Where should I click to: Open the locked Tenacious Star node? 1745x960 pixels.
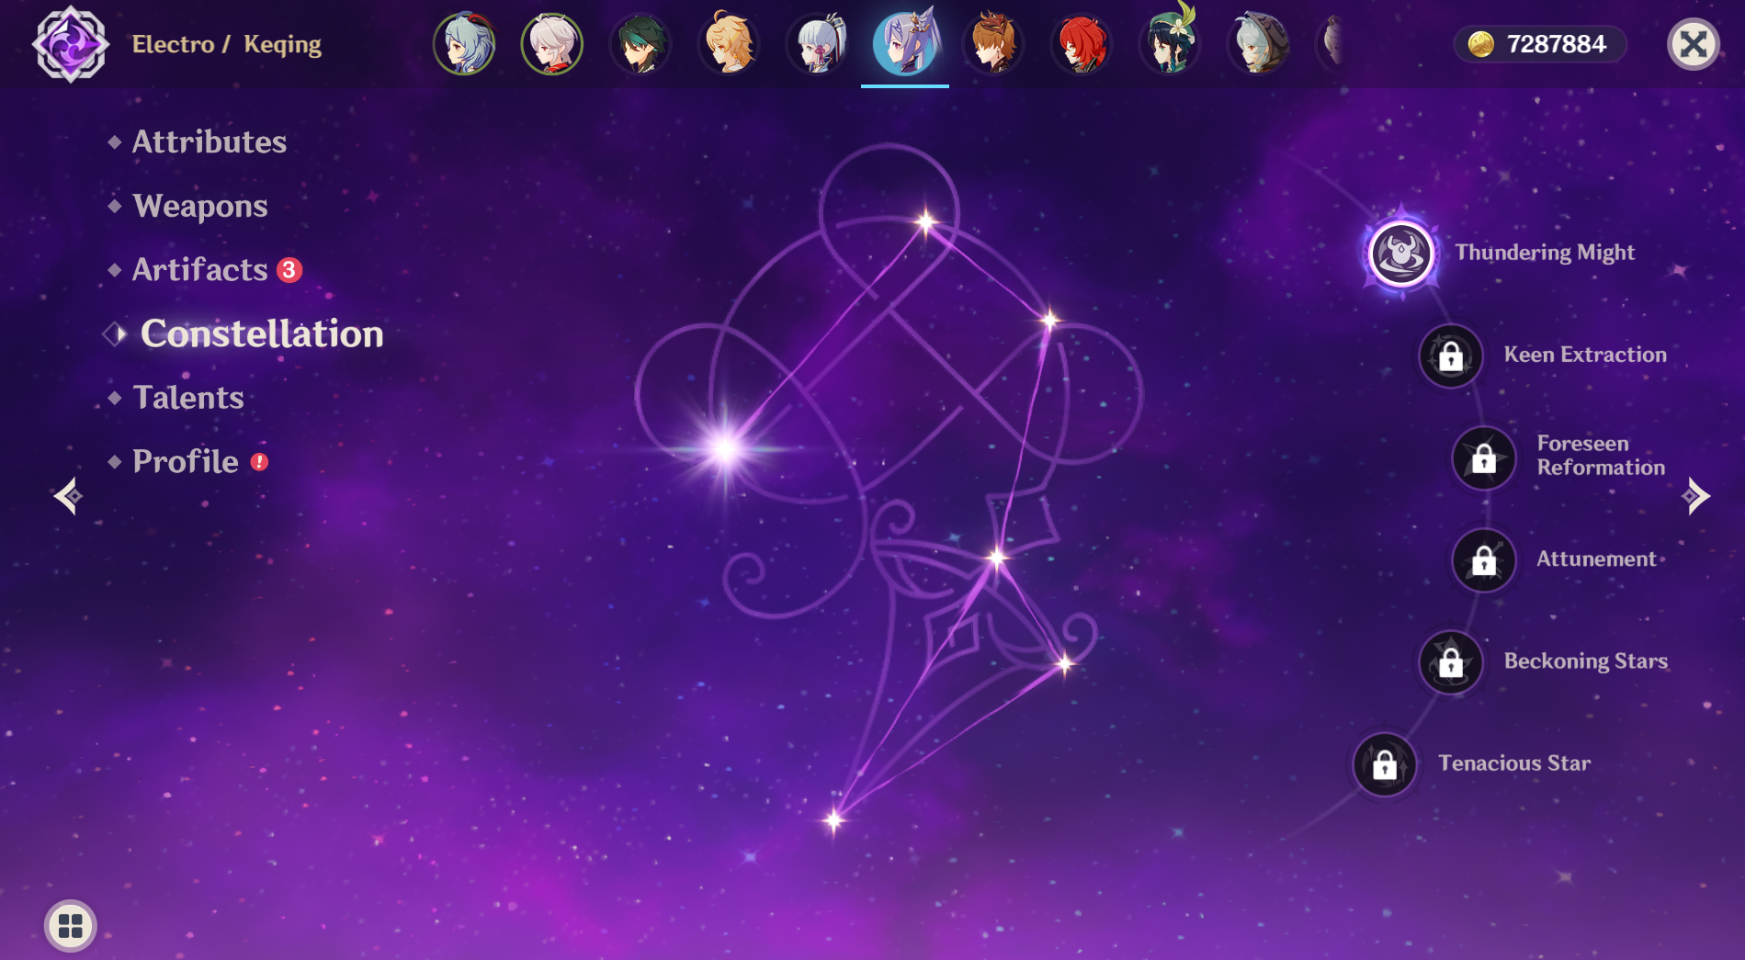(x=1385, y=763)
